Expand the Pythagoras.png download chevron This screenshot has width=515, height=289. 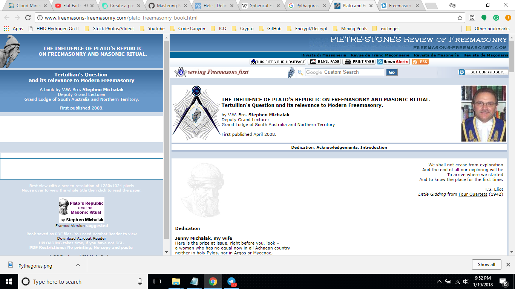pyautogui.click(x=78, y=265)
